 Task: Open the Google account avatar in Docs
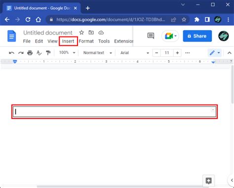223,36
